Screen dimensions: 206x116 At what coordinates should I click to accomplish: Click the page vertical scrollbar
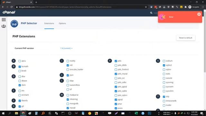(205, 42)
